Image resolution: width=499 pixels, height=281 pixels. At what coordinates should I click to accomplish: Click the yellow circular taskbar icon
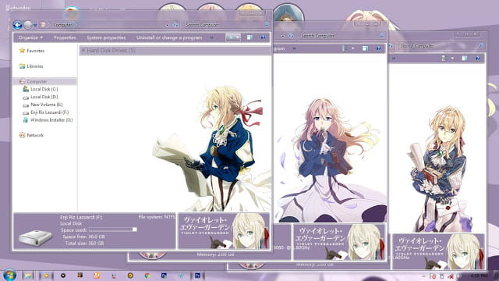click(130, 276)
